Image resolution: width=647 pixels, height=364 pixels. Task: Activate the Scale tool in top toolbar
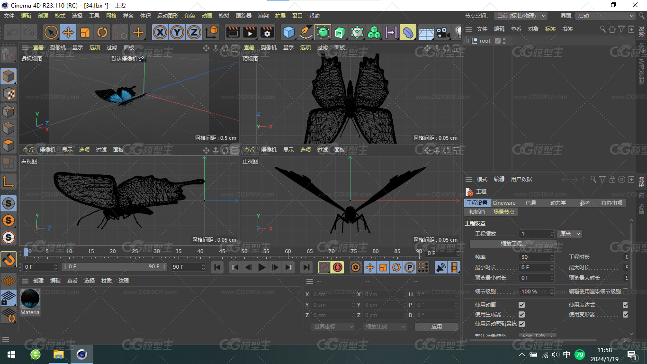85,32
